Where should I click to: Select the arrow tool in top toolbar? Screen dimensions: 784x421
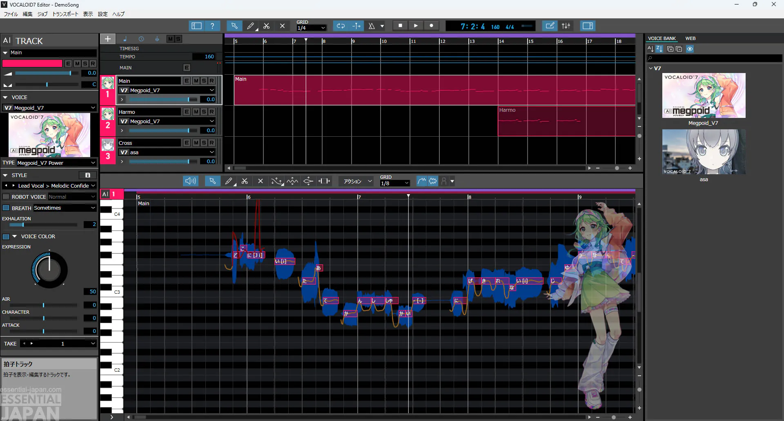point(234,26)
